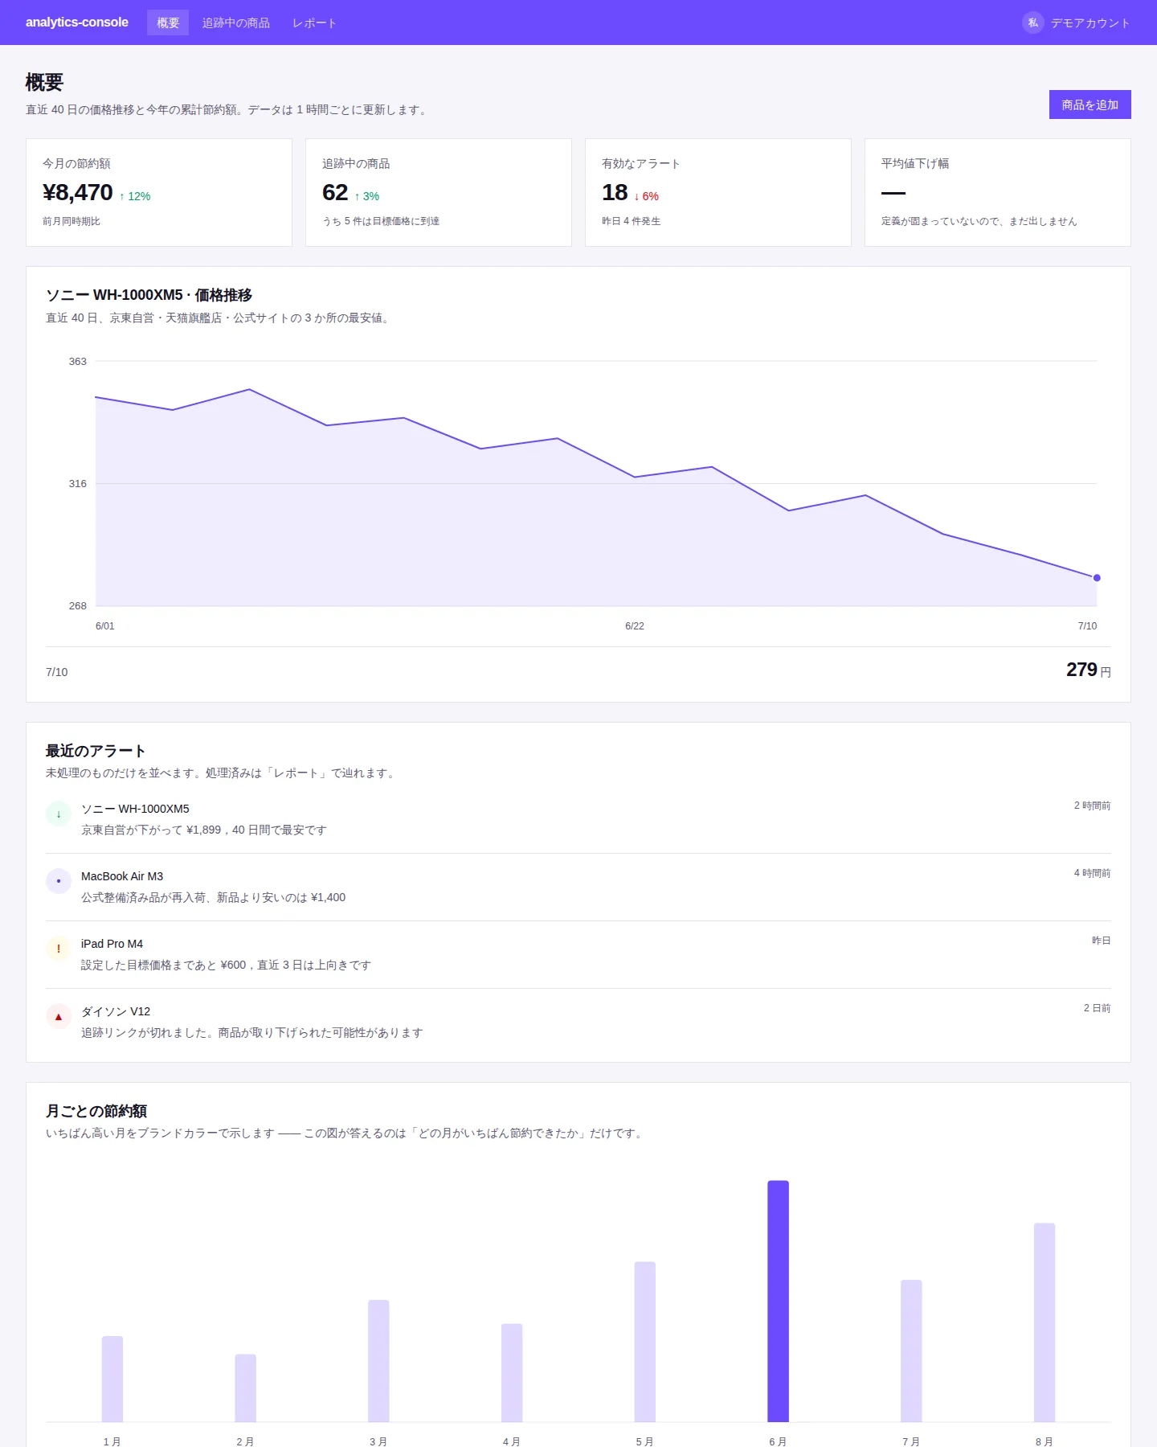Click the 昨日 4 件発生 note

tap(632, 221)
